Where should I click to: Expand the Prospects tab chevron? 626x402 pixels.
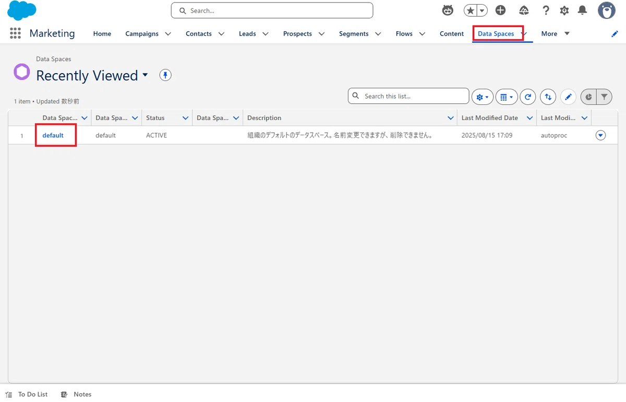pos(321,34)
